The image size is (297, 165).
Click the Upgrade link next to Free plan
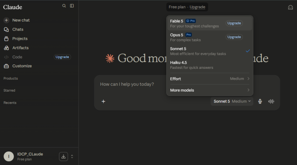[x=197, y=7]
